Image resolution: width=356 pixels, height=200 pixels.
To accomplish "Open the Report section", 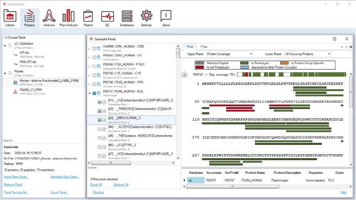I will 88,18.
